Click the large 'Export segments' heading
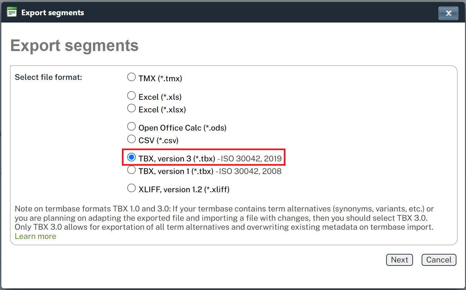The image size is (466, 290). tap(75, 45)
